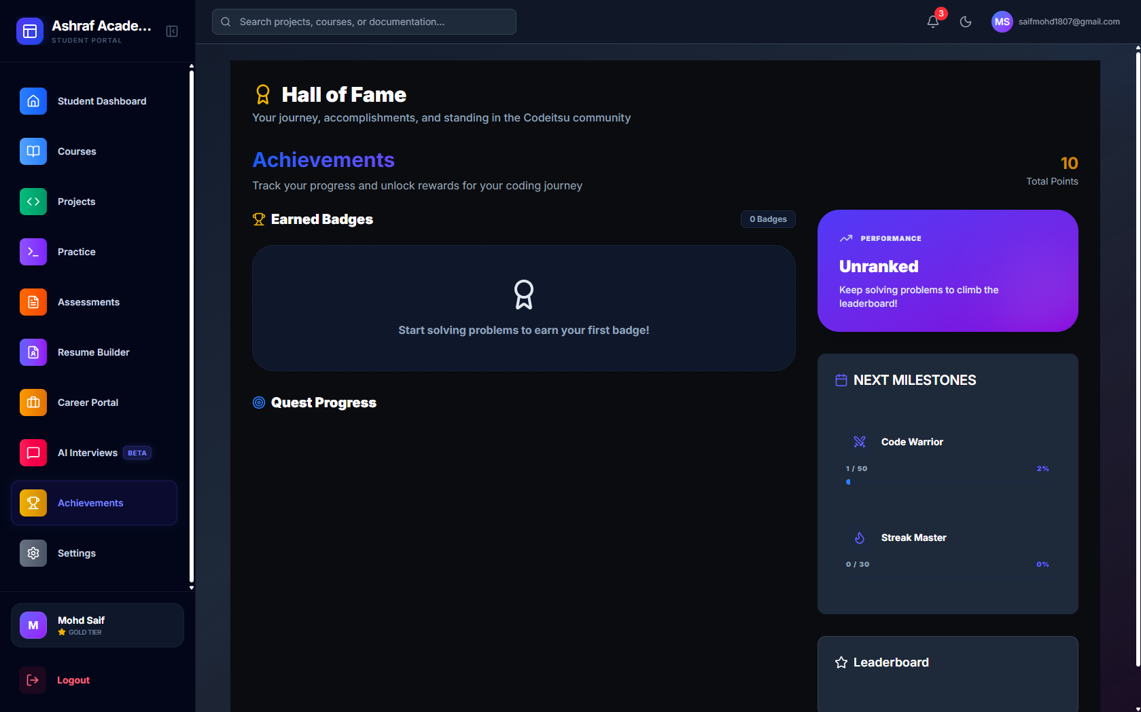Click the Hall of Fame award ribbon icon
Screen dimensions: 1141x712
click(263, 94)
